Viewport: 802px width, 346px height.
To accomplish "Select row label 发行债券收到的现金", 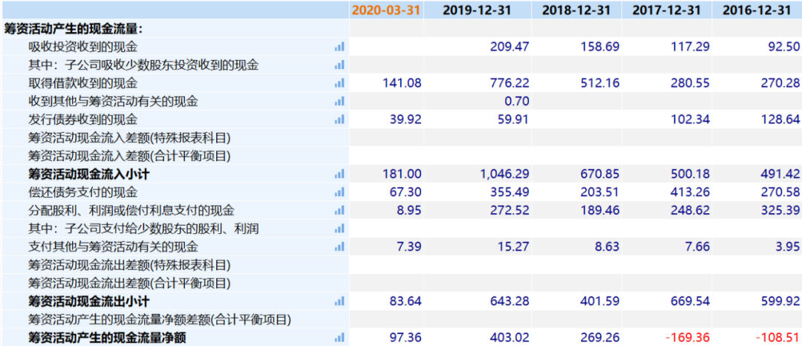I will coord(83,120).
